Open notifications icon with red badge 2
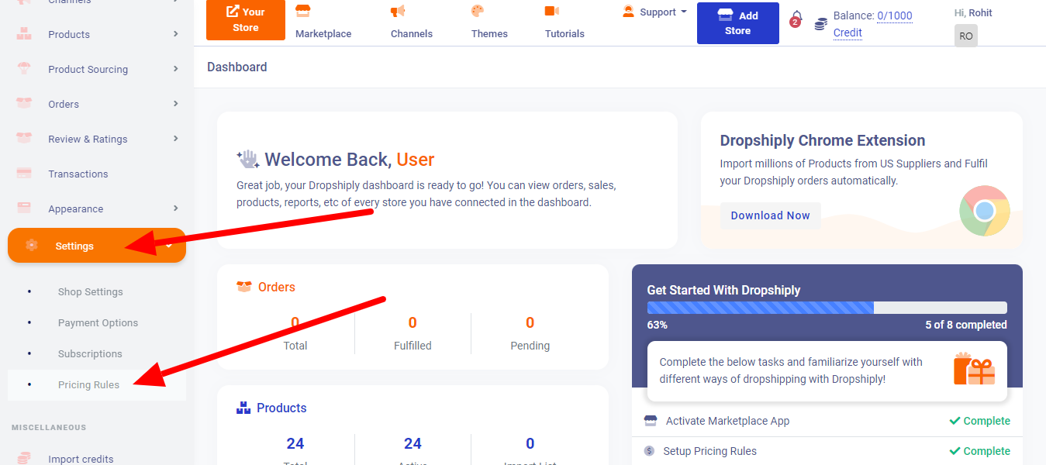Viewport: 1046px width, 465px height. [796, 19]
